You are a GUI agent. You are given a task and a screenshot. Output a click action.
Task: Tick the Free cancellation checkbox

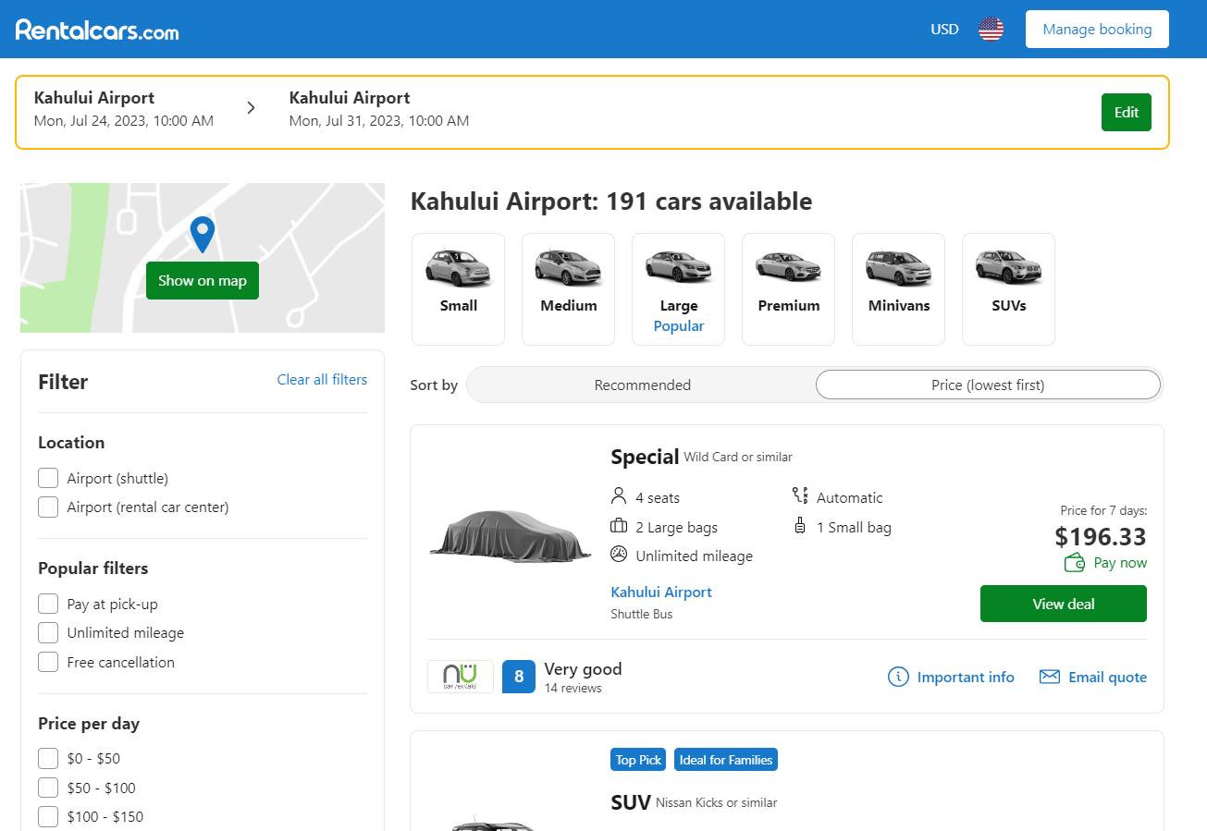coord(48,662)
